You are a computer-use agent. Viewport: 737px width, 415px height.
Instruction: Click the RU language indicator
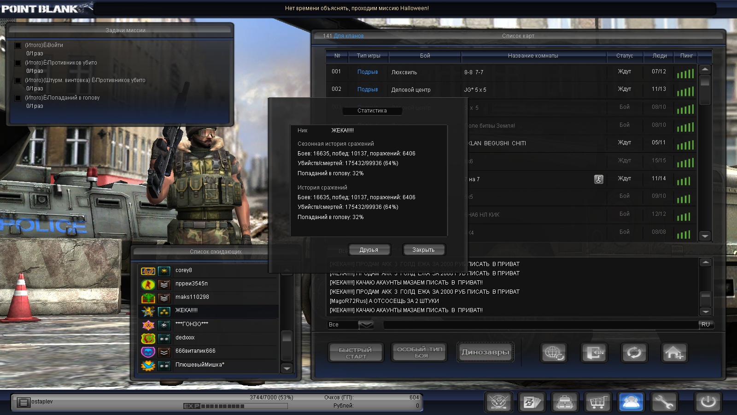point(706,325)
